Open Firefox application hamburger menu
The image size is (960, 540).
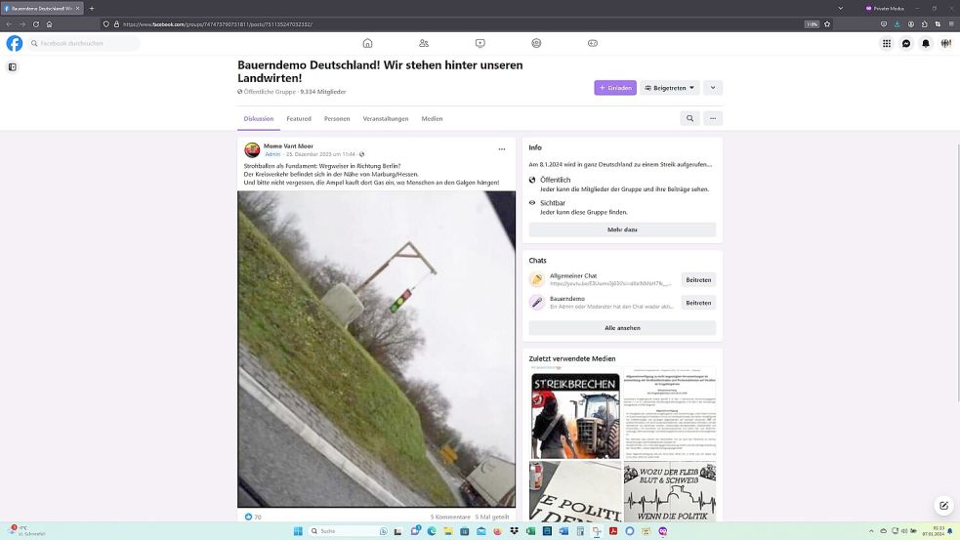tap(951, 24)
